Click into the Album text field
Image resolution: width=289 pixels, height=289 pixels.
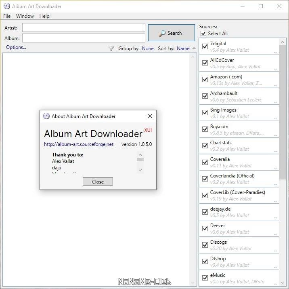coord(84,38)
